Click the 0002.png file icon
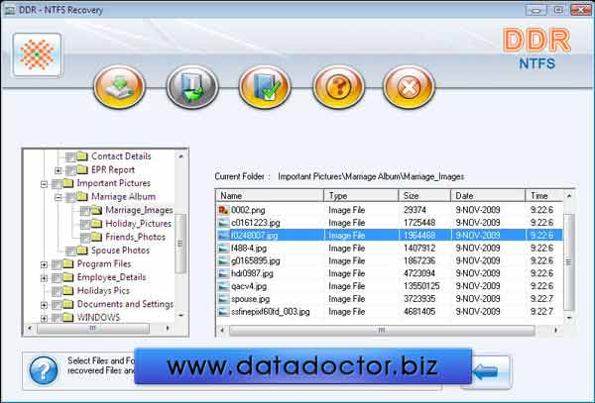Screen dimensions: 595x403 [x=224, y=210]
